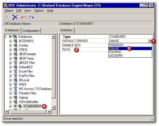Click the PATH value field
The height and width of the screenshot is (126, 159).
(x=130, y=50)
